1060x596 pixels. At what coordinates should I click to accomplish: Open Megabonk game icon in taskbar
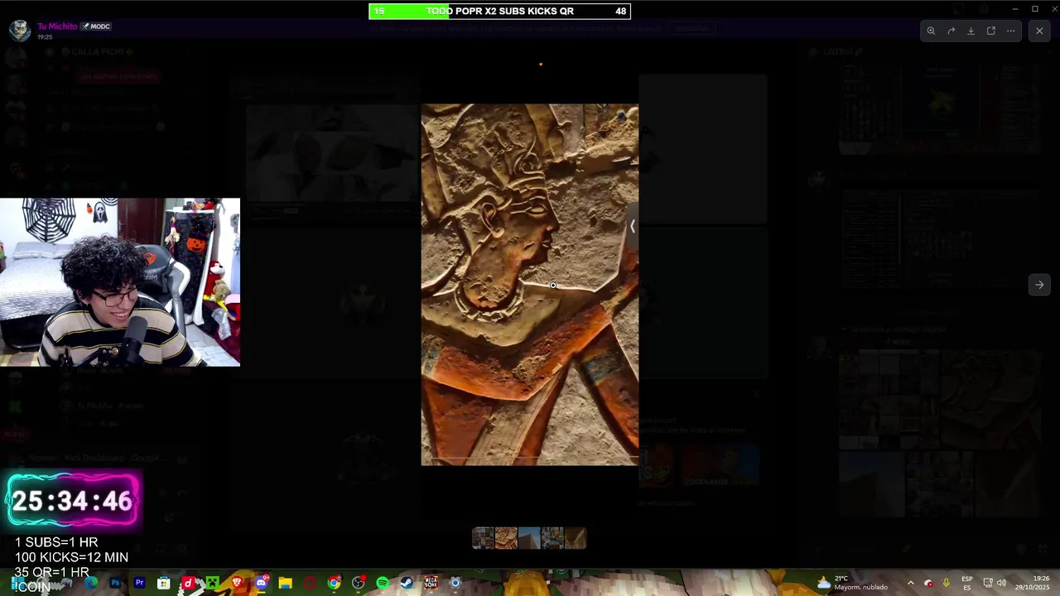pyautogui.click(x=431, y=584)
